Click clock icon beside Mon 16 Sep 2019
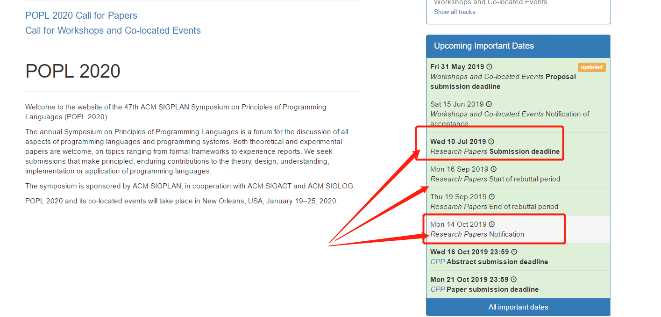 click(x=493, y=169)
